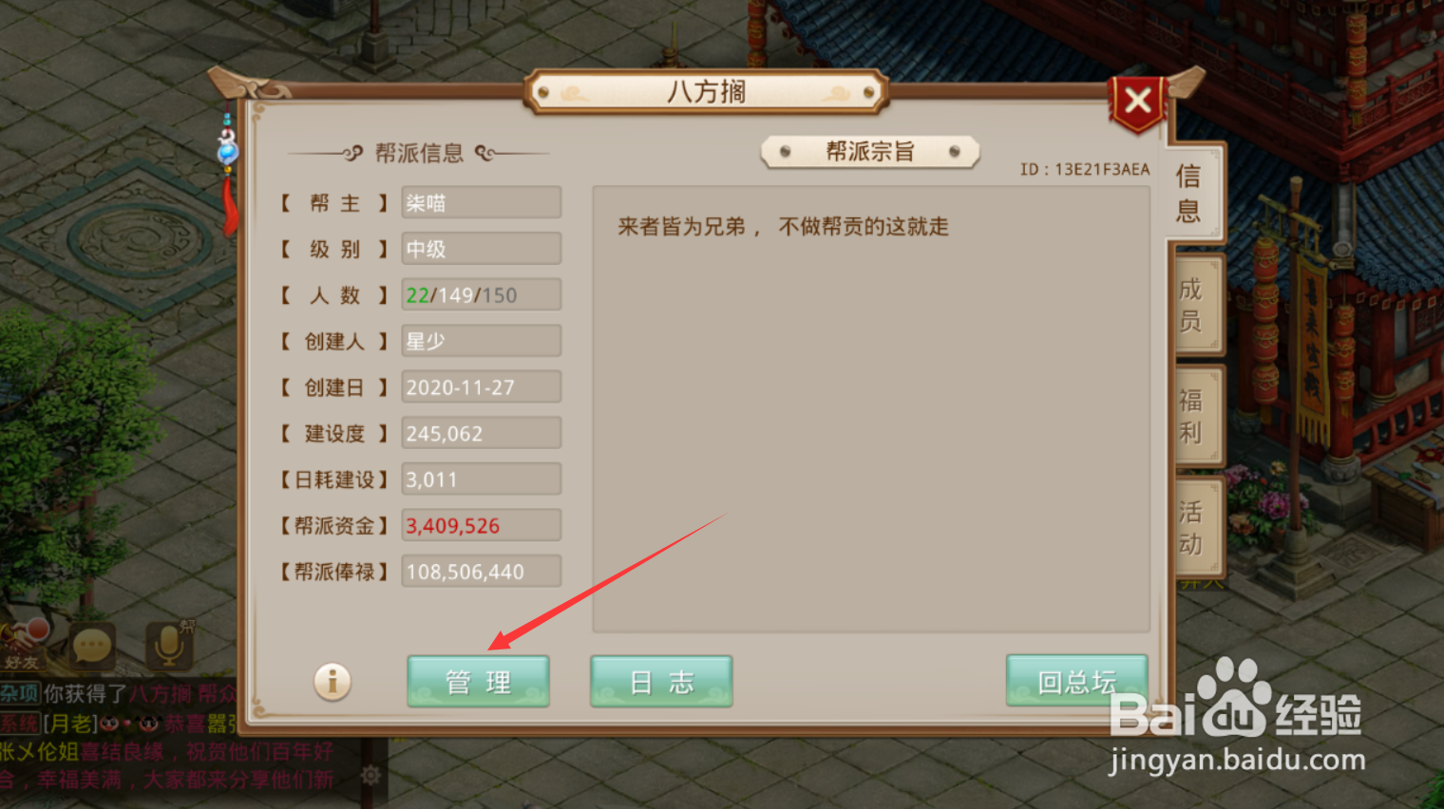Image resolution: width=1444 pixels, height=809 pixels.
Task: Switch to the 成员 side tab
Action: click(1191, 305)
